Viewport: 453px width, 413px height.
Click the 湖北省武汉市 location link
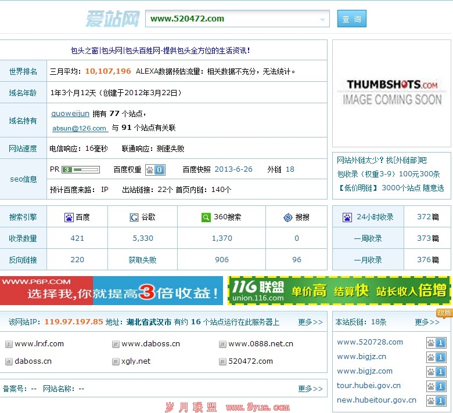[x=149, y=322]
